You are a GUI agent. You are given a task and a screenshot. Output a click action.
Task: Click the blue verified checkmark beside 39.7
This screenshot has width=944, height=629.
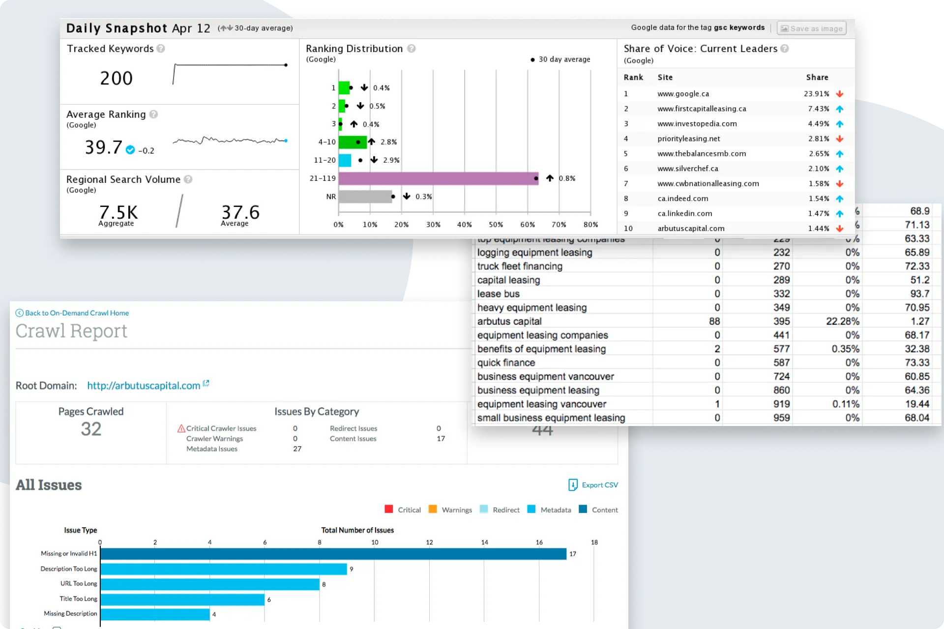click(130, 150)
